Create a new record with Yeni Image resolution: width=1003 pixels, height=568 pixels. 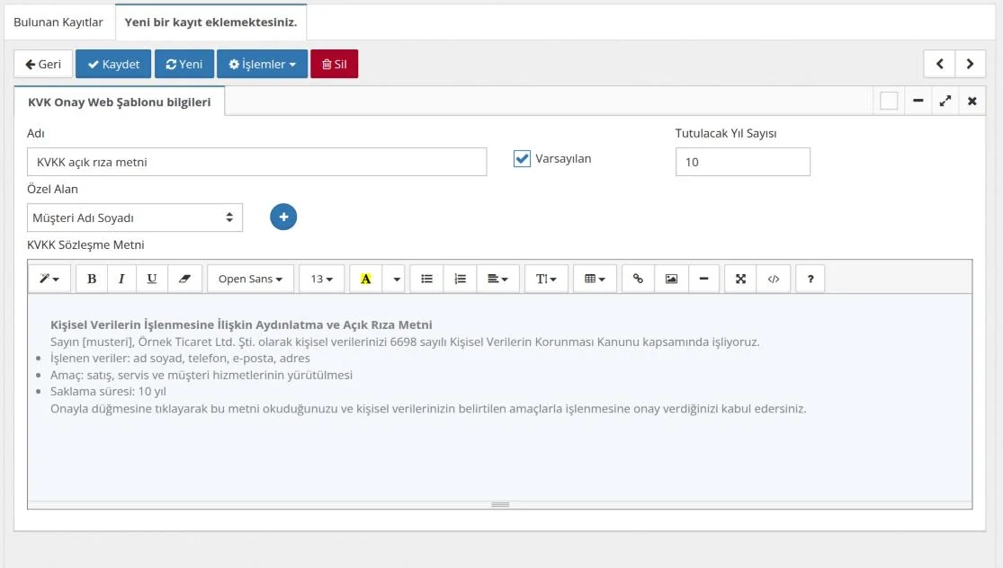click(x=184, y=64)
